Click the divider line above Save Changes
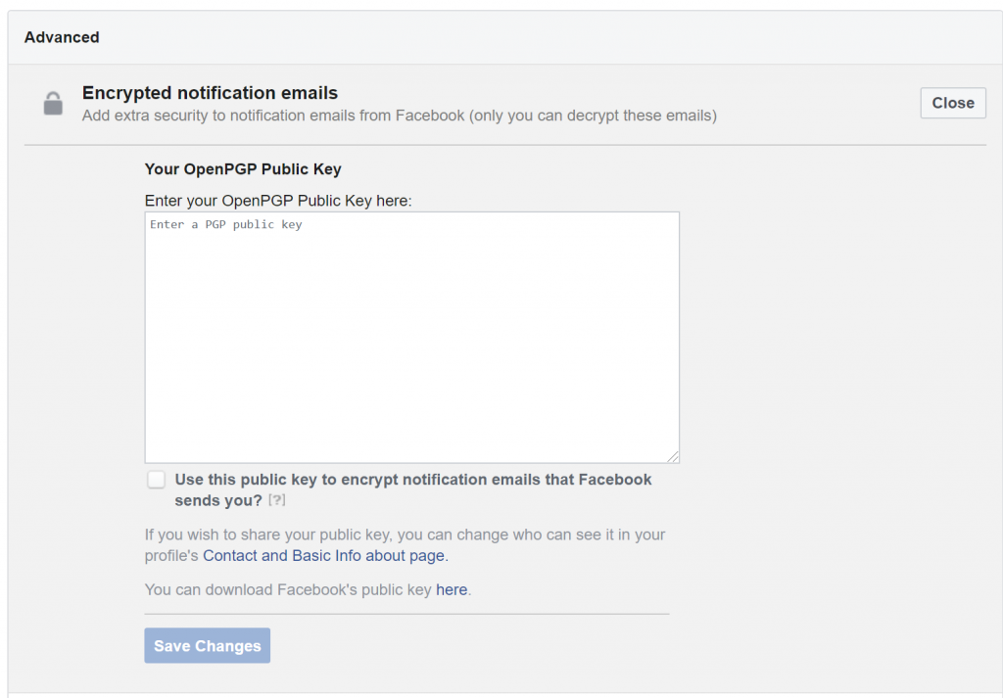The height and width of the screenshot is (698, 1003). tap(406, 614)
